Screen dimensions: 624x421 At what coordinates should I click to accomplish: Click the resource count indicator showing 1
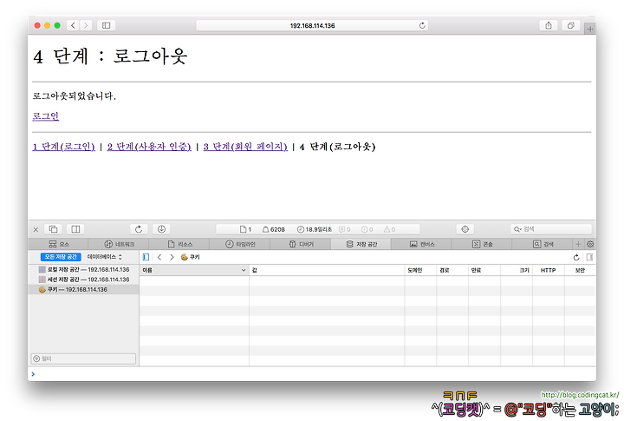click(x=245, y=229)
